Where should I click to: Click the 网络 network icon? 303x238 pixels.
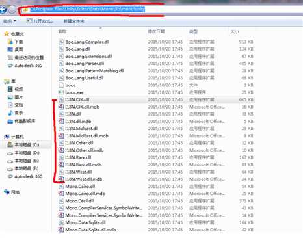(7, 192)
